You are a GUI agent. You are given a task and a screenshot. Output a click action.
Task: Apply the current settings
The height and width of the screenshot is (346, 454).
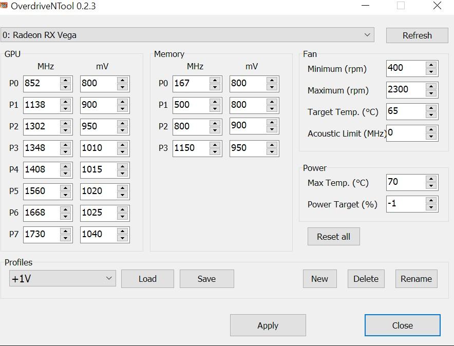click(268, 325)
